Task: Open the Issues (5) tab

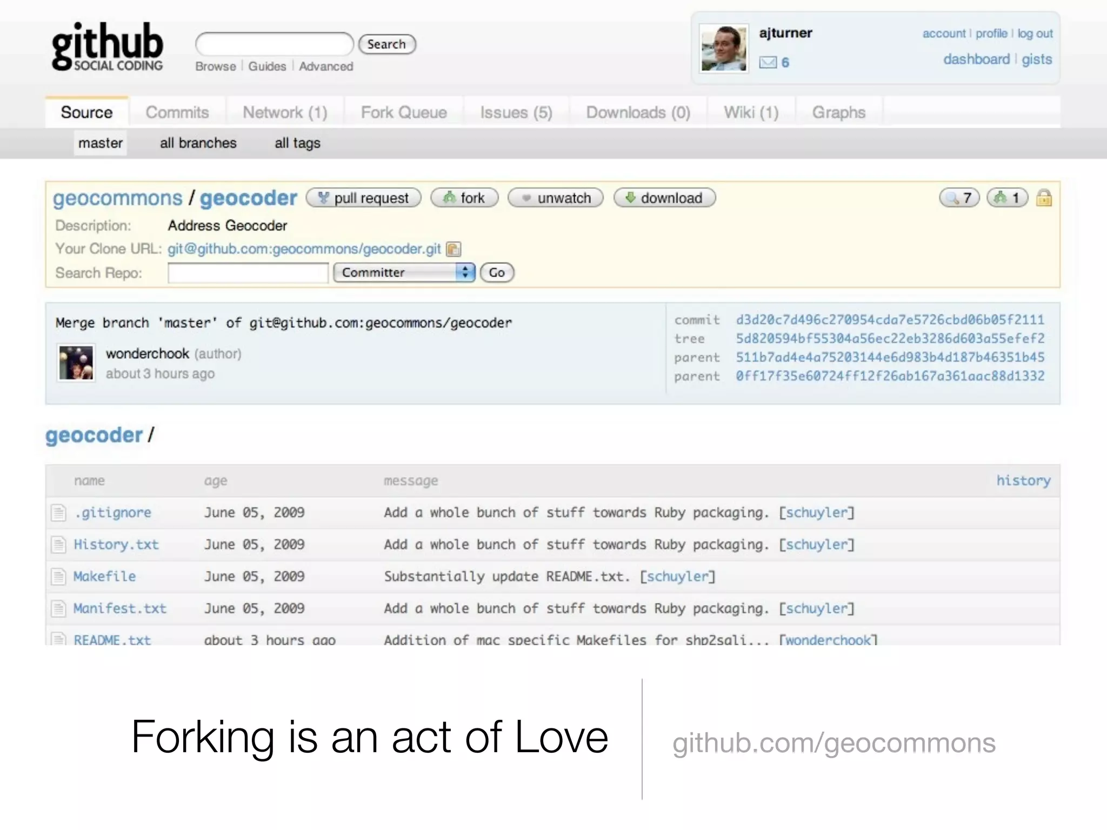Action: (x=516, y=112)
